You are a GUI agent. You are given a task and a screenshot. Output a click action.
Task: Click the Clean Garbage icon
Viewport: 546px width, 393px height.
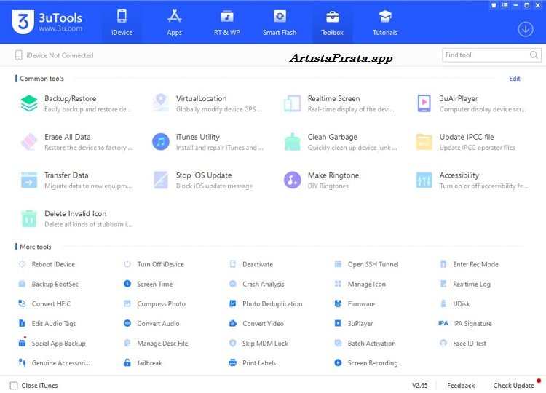[293, 142]
